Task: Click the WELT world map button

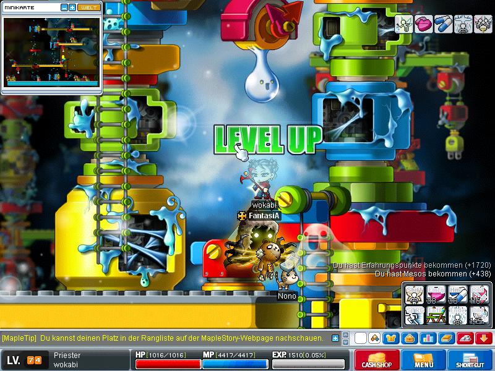Action: pyautogui.click(x=88, y=7)
